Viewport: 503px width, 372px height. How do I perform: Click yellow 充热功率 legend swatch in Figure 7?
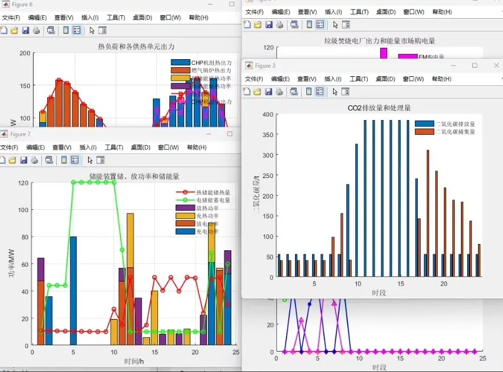pos(185,216)
